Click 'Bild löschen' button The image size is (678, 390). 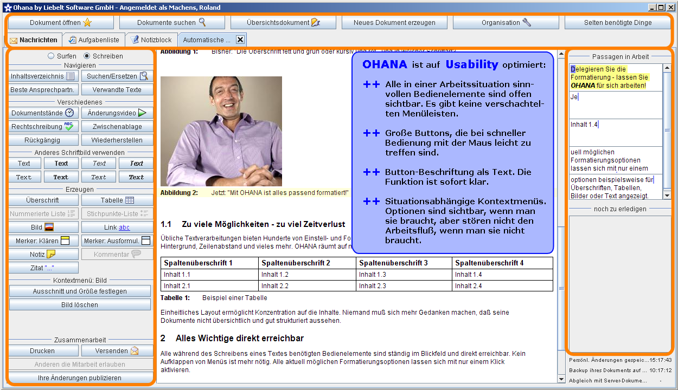click(x=80, y=305)
